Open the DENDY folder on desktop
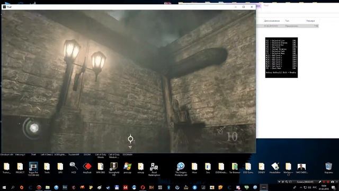The height and width of the screenshot is (191, 339). coord(261,168)
